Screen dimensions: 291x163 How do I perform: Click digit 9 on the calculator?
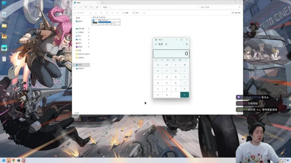176,77
